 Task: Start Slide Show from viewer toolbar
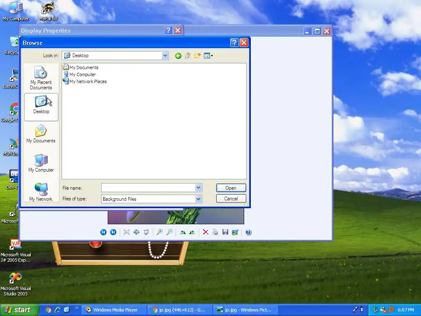point(146,232)
